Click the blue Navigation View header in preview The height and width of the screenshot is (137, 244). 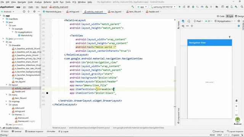point(210,43)
